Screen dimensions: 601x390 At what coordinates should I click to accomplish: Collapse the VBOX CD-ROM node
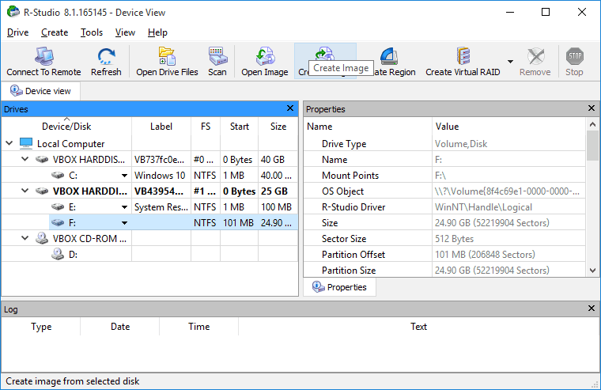point(25,238)
